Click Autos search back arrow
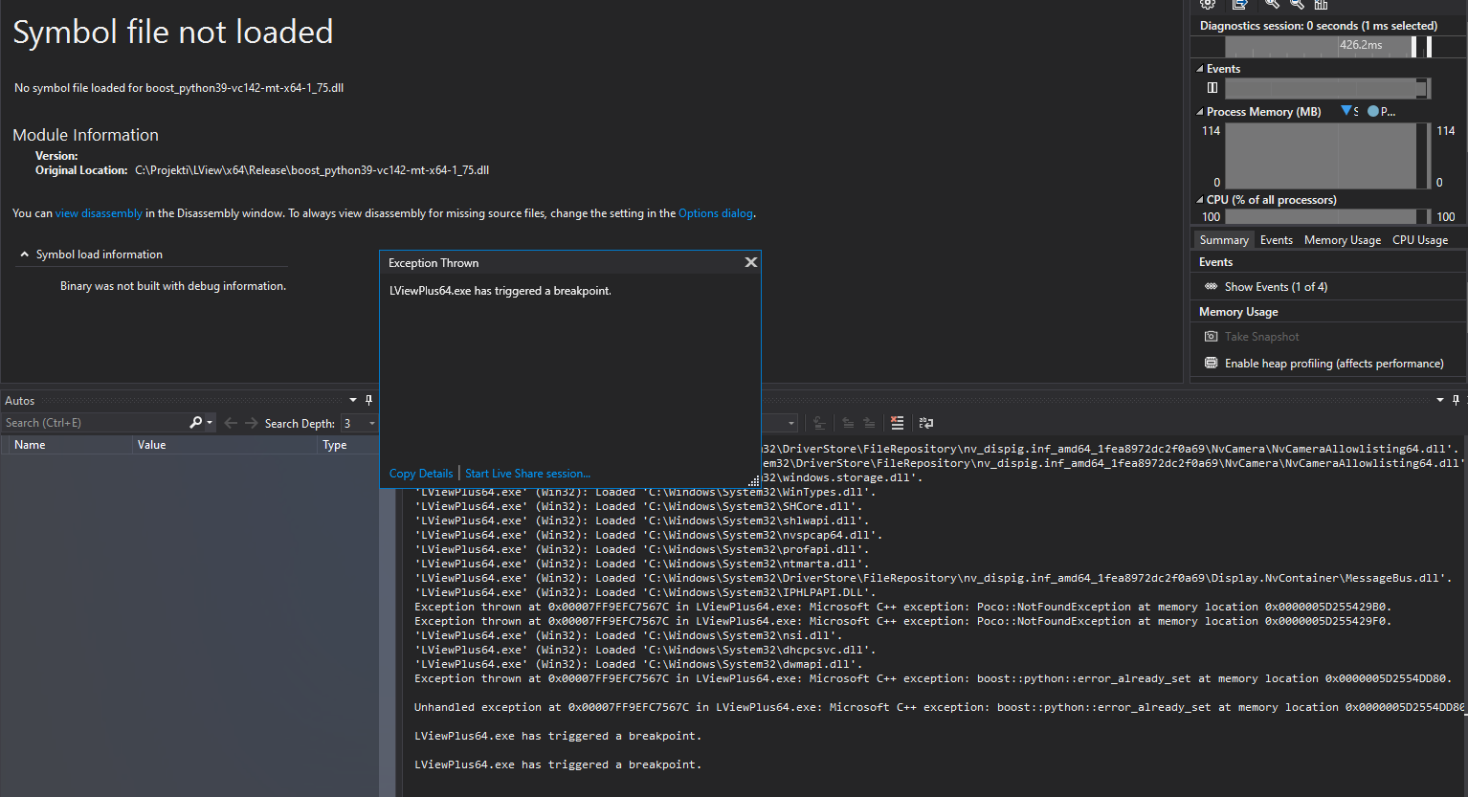The width and height of the screenshot is (1468, 797). coord(231,423)
